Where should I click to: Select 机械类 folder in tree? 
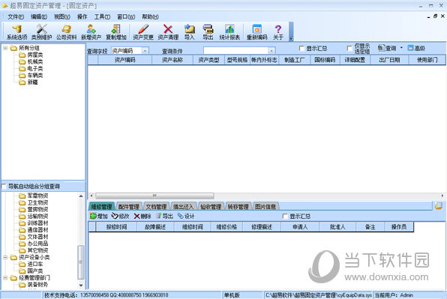coord(31,61)
